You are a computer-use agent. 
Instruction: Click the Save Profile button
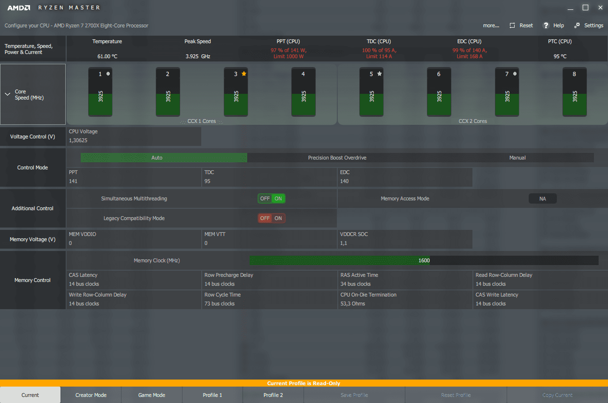[x=354, y=395]
